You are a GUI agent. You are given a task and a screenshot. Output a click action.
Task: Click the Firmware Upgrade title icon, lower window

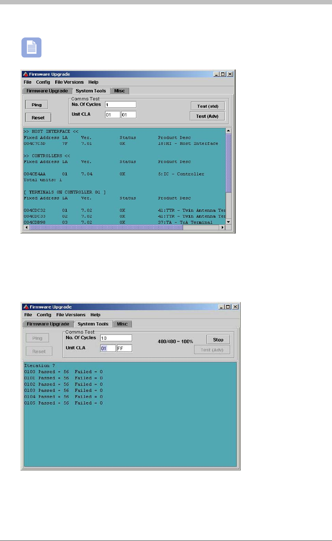(x=25, y=307)
